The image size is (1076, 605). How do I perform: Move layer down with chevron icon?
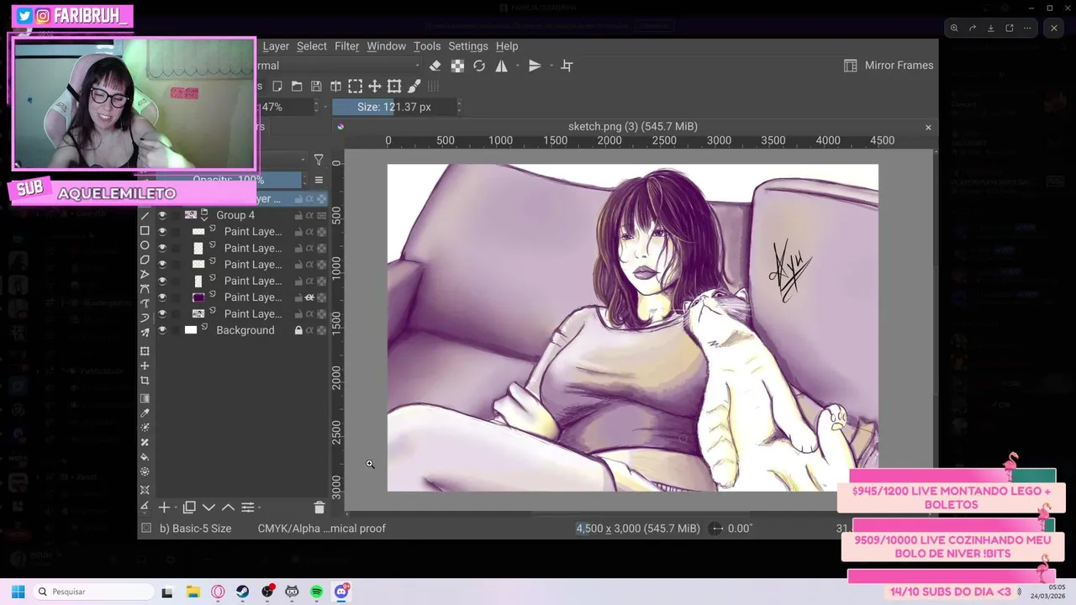click(x=208, y=508)
